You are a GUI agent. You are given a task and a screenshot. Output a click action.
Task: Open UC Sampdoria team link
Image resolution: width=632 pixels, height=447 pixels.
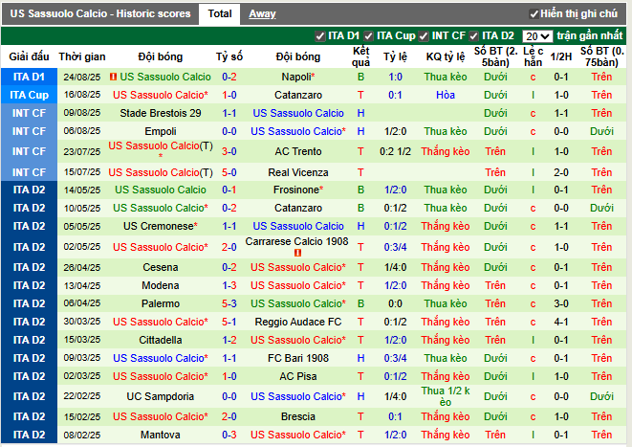coord(161,396)
